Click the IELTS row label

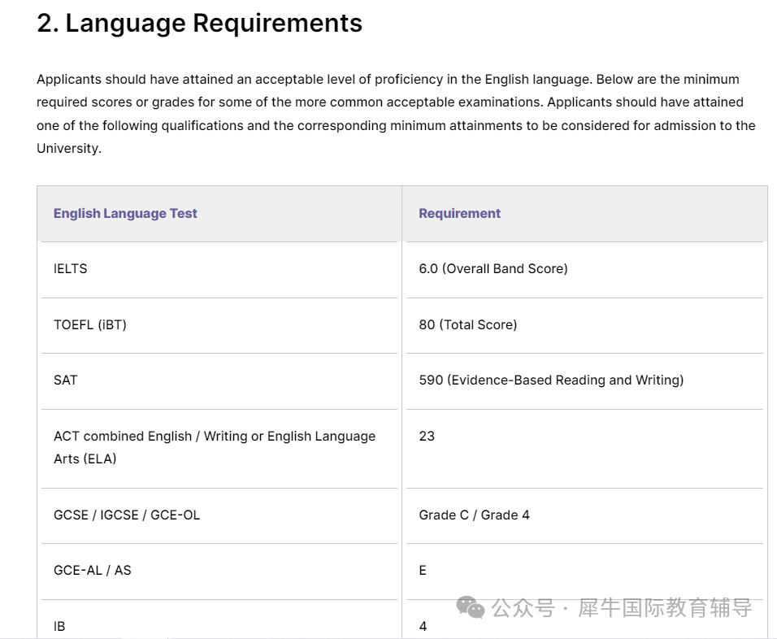point(70,268)
